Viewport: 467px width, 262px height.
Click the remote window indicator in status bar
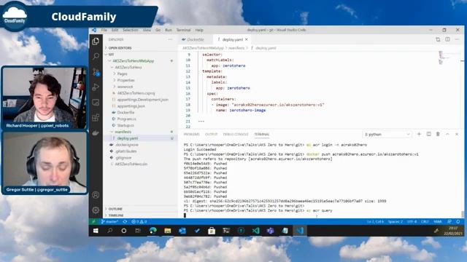93,221
